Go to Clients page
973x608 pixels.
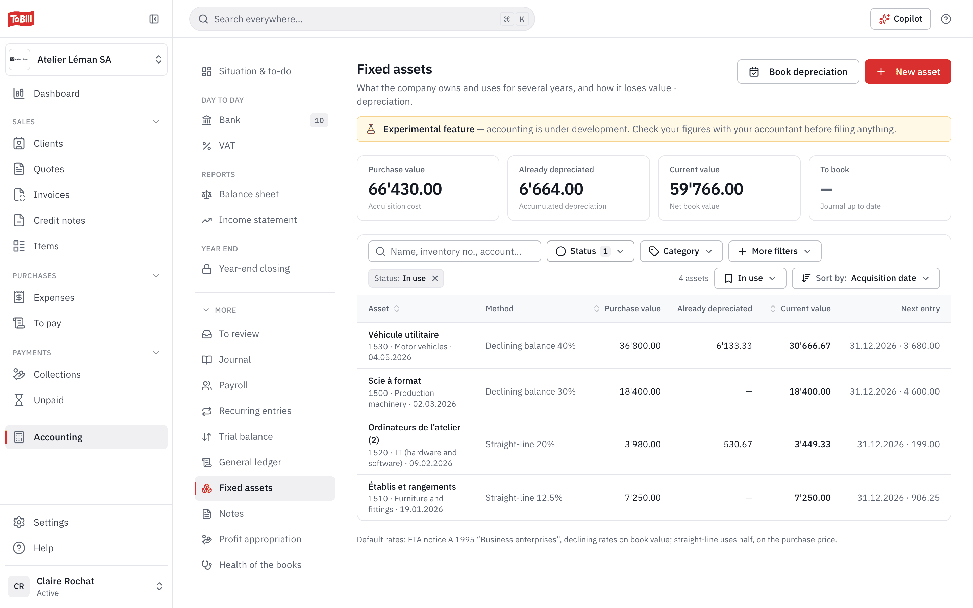[86, 143]
